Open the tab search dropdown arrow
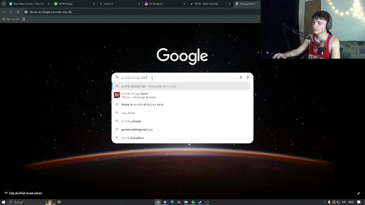Viewport: 365px width, 205px height. pos(3,4)
